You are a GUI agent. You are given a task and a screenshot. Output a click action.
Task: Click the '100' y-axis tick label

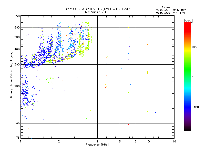[x=17, y=123]
